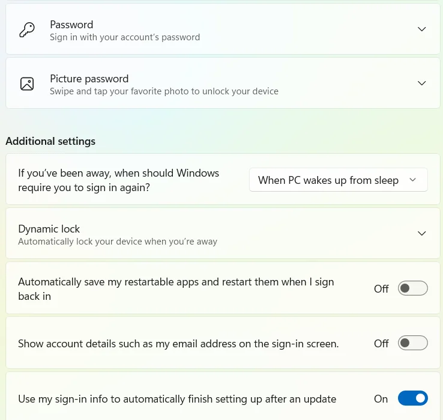The image size is (443, 420).
Task: Click 'Swipe and tap your favorite photo' description
Action: coord(164,91)
